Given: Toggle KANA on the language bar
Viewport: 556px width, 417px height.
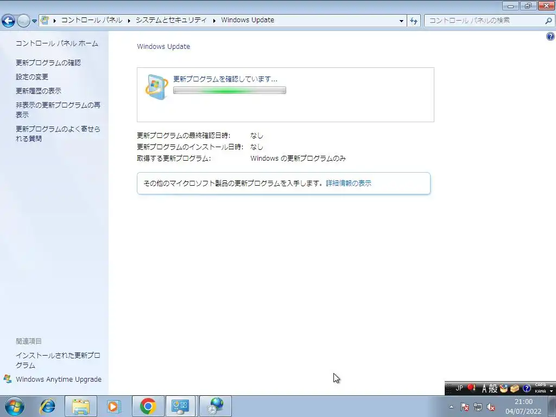Looking at the screenshot, I should coord(540,391).
